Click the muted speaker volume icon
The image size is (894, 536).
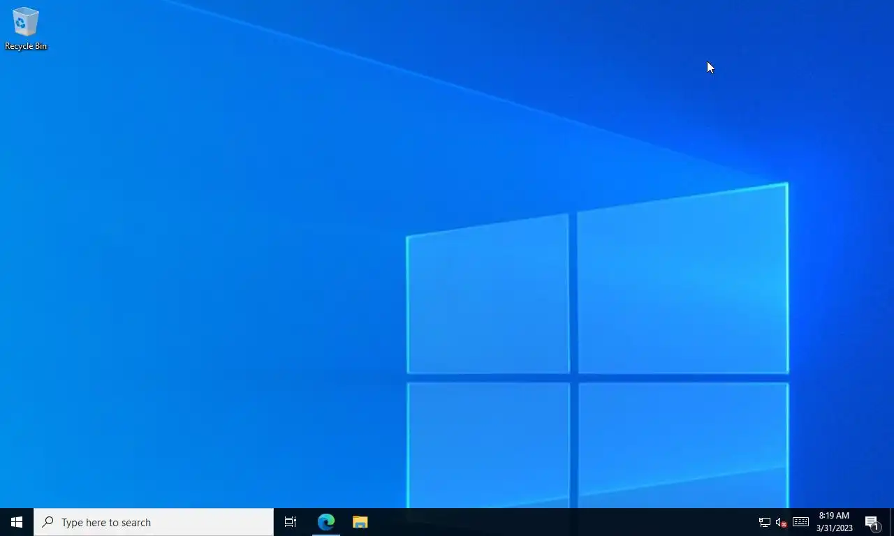pos(782,522)
